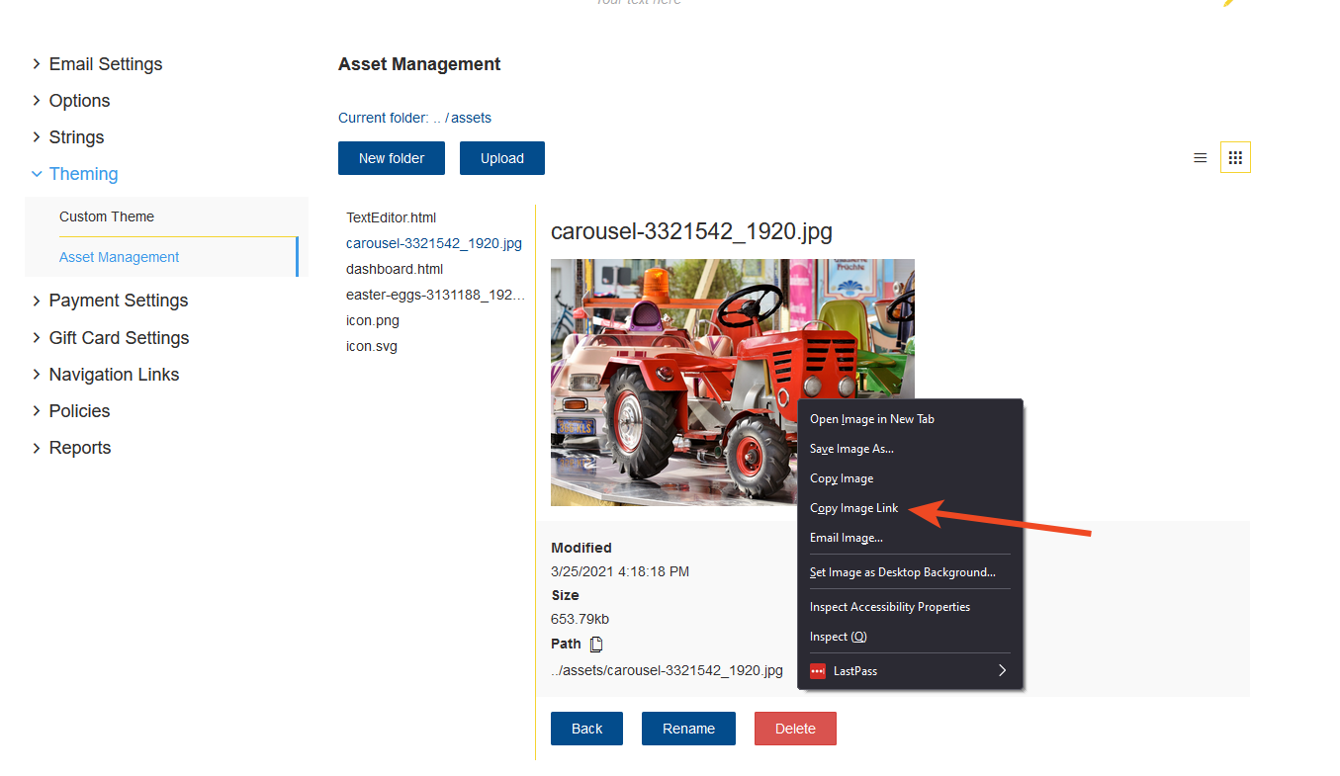Screen dimensions: 1340x776
Task: Select icon.svg file
Action: tap(372, 346)
